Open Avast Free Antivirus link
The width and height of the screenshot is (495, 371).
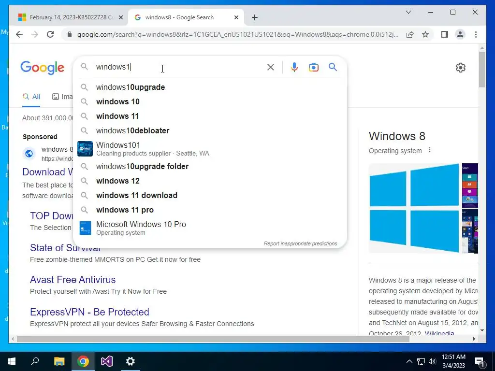[73, 280]
